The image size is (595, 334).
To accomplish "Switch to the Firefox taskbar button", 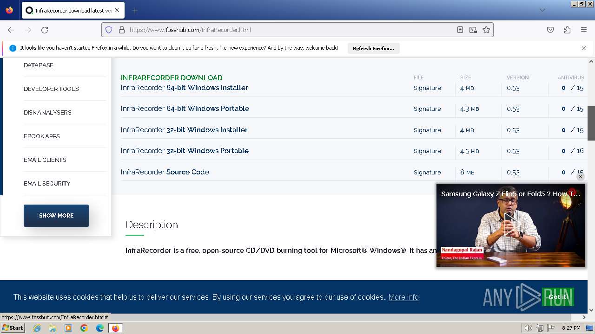I will coord(115,328).
